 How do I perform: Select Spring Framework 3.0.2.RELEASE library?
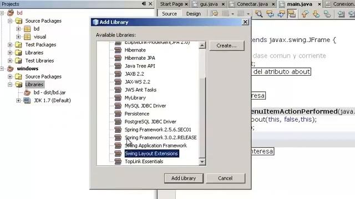coord(160,138)
